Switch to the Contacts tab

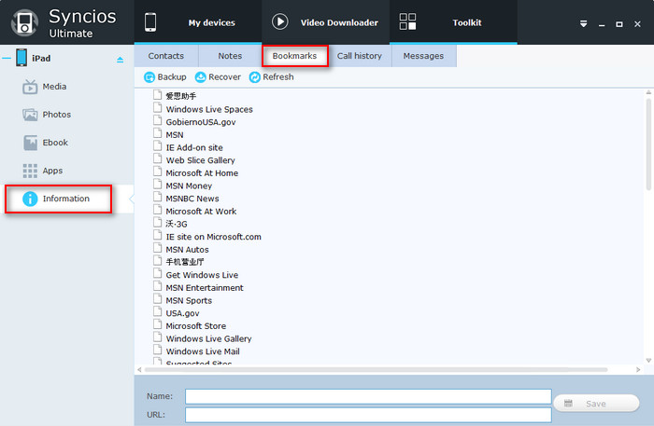pos(166,56)
